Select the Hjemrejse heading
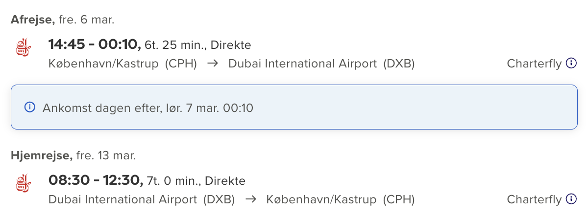 pos(41,156)
